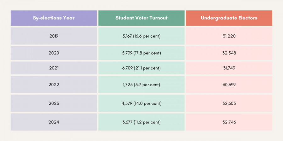Click turnout value 6,709 (21.1 per cent)

click(141, 68)
